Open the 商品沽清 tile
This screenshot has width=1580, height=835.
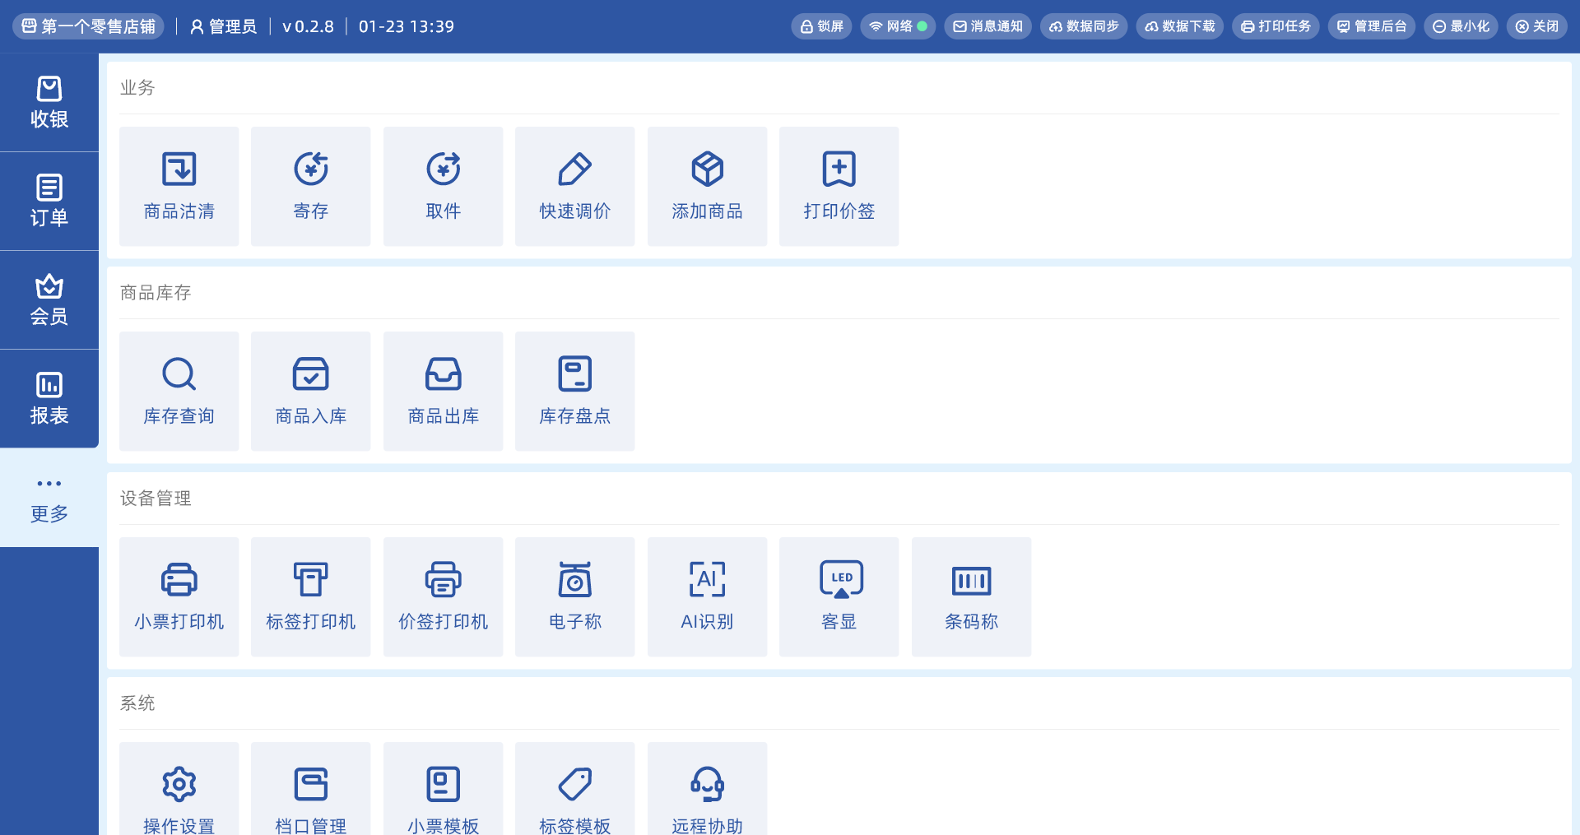click(x=179, y=186)
